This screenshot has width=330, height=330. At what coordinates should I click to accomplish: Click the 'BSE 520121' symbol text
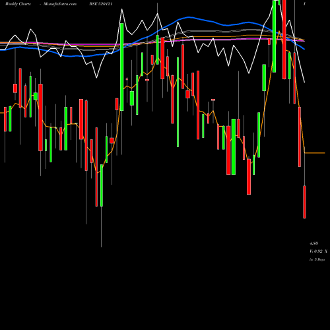(x=101, y=4)
